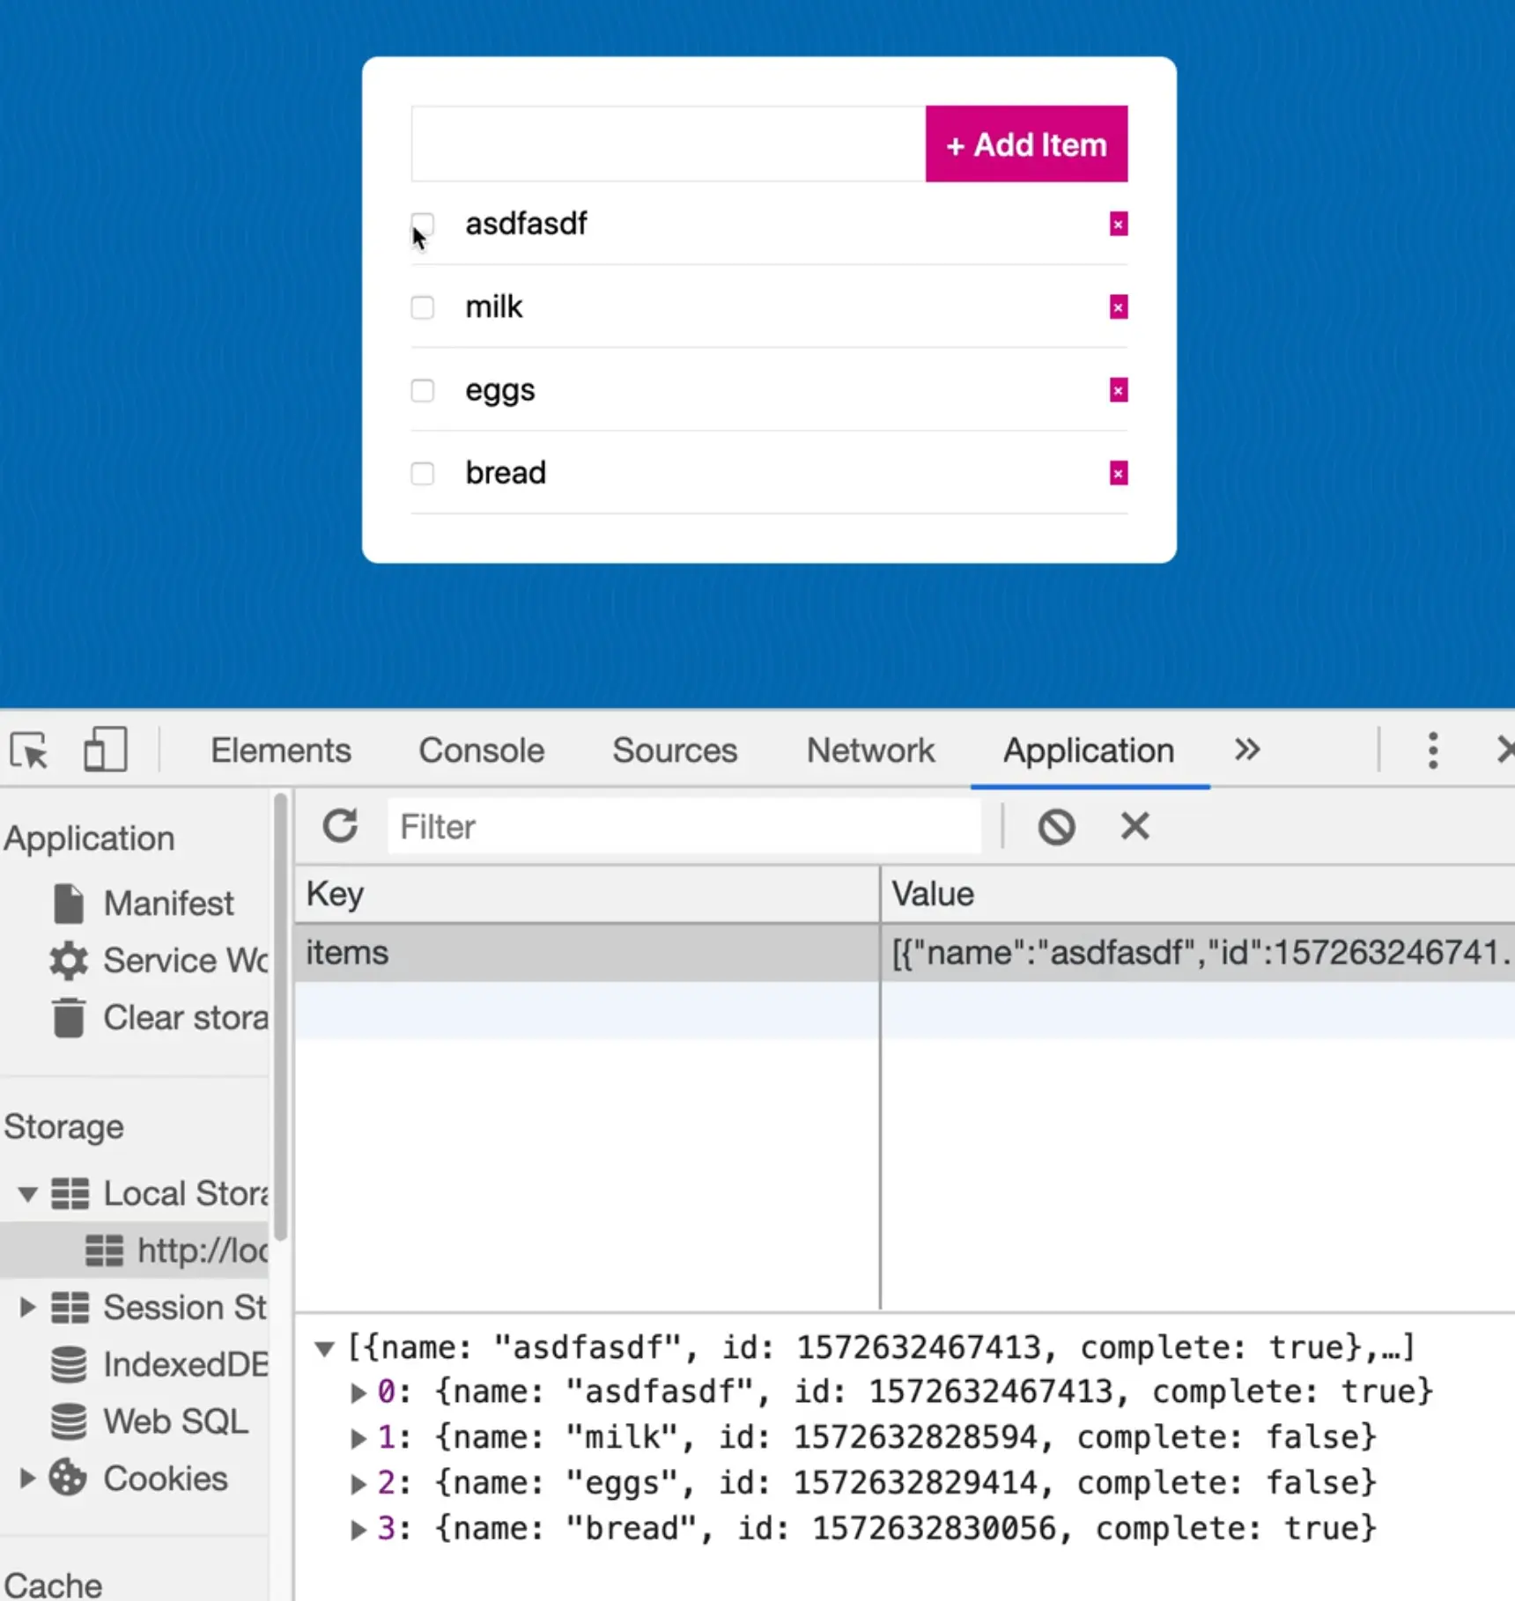
Task: Switch to the Console tab
Action: coord(481,750)
